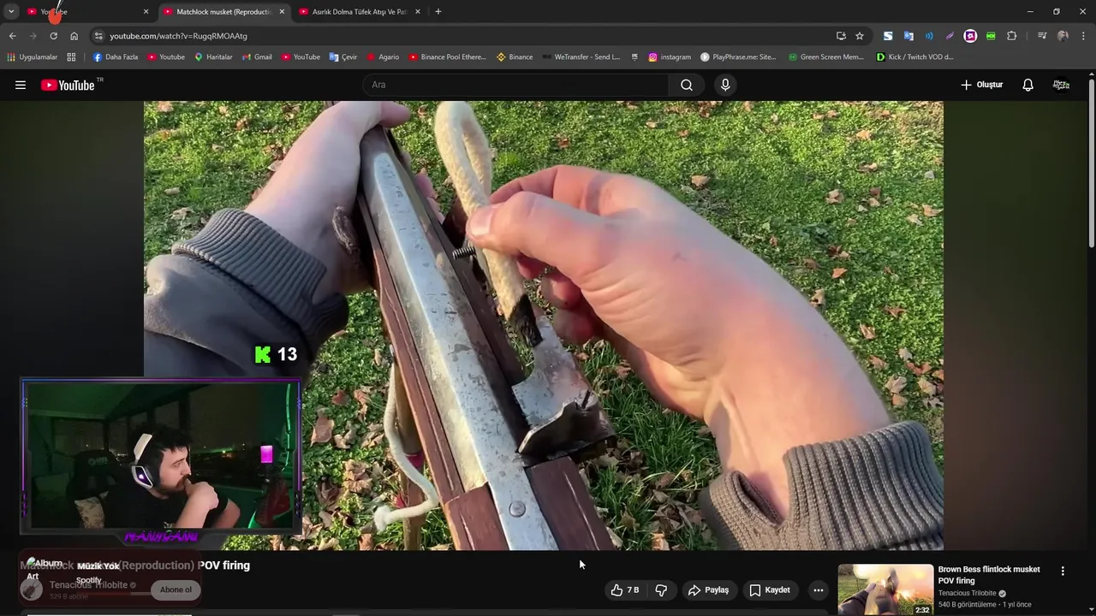Open the Chrome profile avatar
The width and height of the screenshot is (1096, 616).
(1063, 36)
